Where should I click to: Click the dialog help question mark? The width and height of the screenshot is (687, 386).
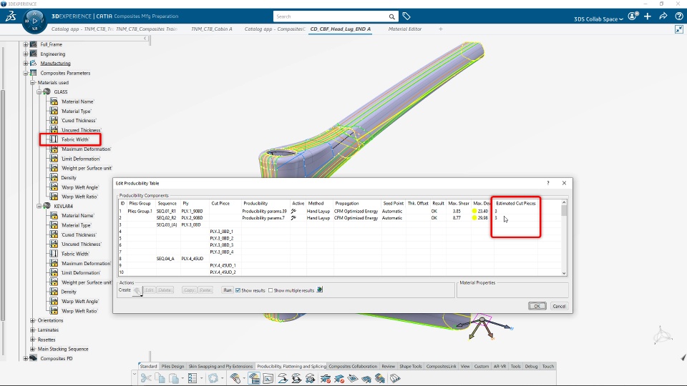point(548,183)
